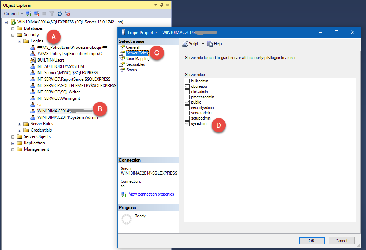Click the Credentials folder icon
Screen dimensions: 366x250
point(26,130)
